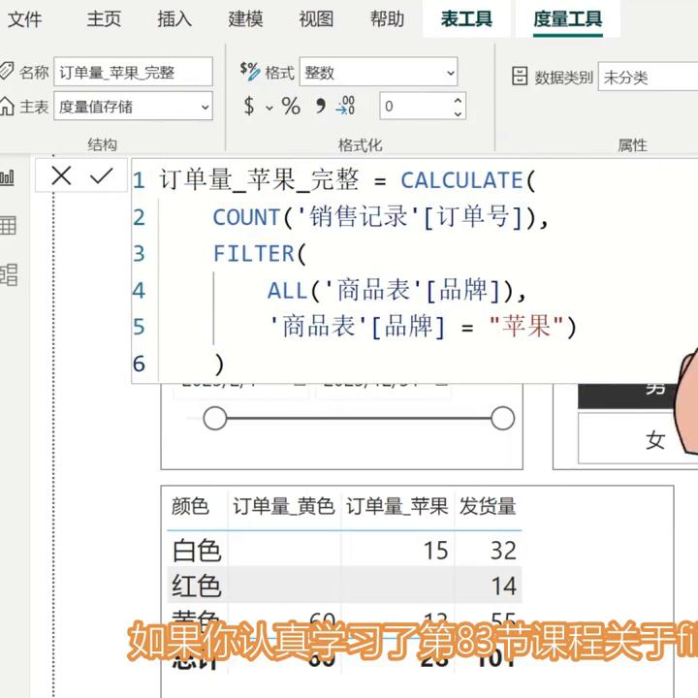Click the currency dollar format icon
The width and height of the screenshot is (698, 698).
(x=249, y=106)
